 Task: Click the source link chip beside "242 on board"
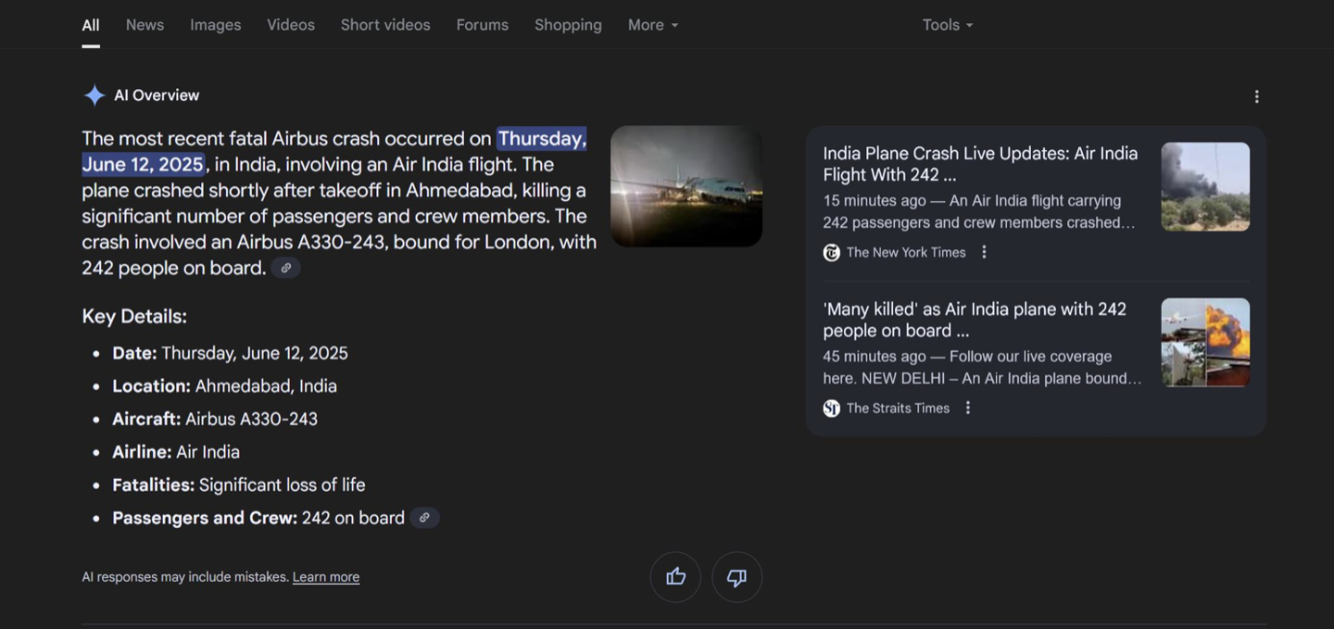[424, 518]
